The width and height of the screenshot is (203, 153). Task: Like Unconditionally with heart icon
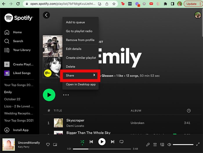pos(48,145)
